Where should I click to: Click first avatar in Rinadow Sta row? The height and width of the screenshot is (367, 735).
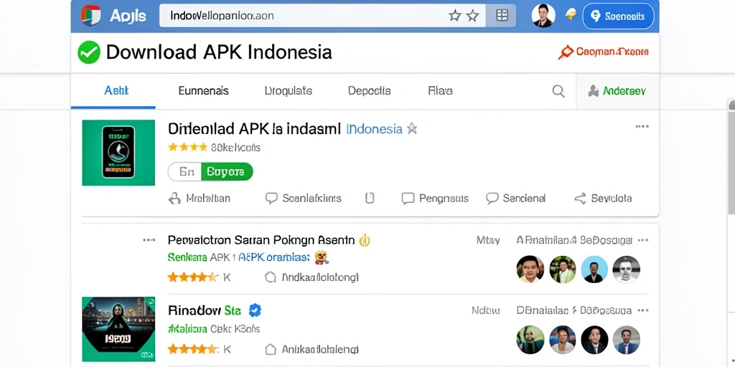coord(530,340)
